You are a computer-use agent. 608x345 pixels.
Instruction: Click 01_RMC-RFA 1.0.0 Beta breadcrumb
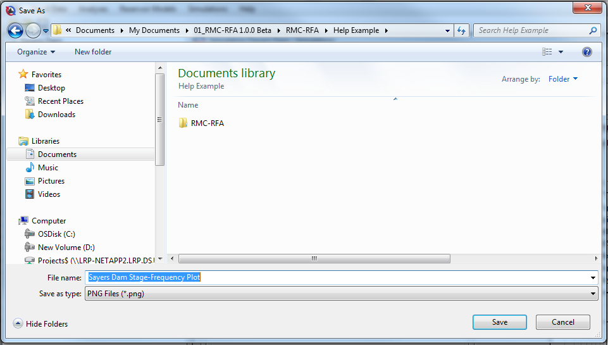coord(232,30)
